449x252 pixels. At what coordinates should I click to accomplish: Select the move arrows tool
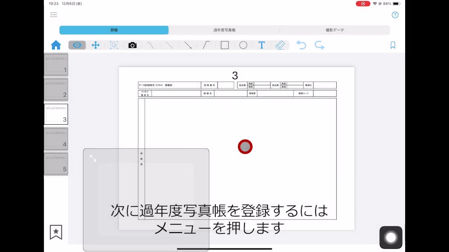[x=95, y=45]
